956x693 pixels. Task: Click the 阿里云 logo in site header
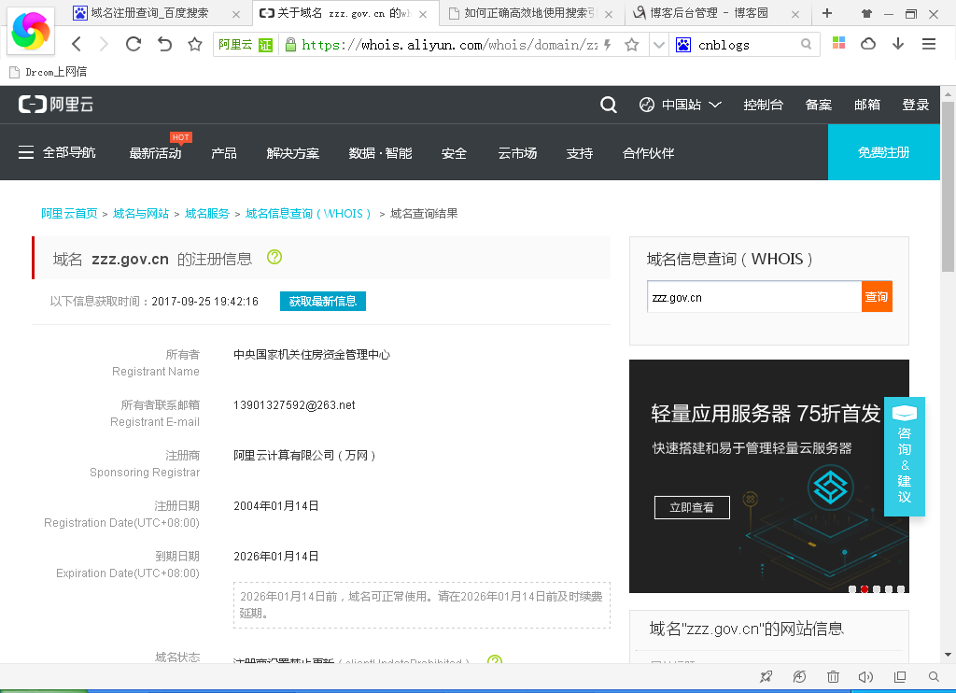click(55, 105)
